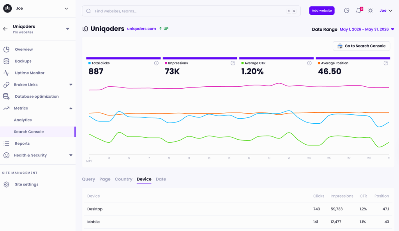The height and width of the screenshot is (231, 399).
Task: Click the blue Total clicks color swatch
Action: coord(89,63)
